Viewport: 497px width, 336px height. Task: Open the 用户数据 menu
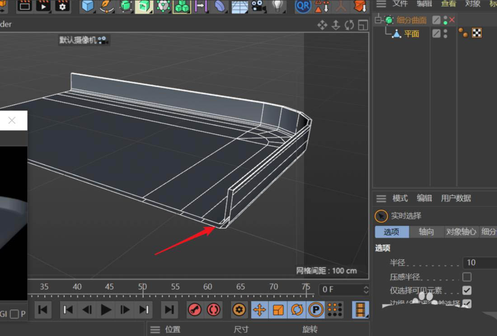(x=456, y=199)
